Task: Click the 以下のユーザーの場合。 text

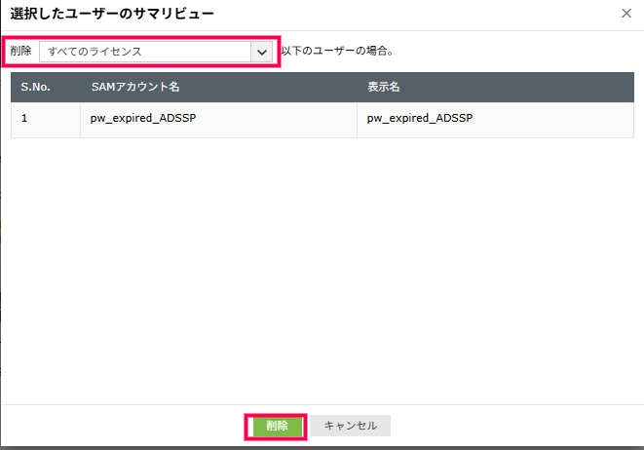Action: 337,51
